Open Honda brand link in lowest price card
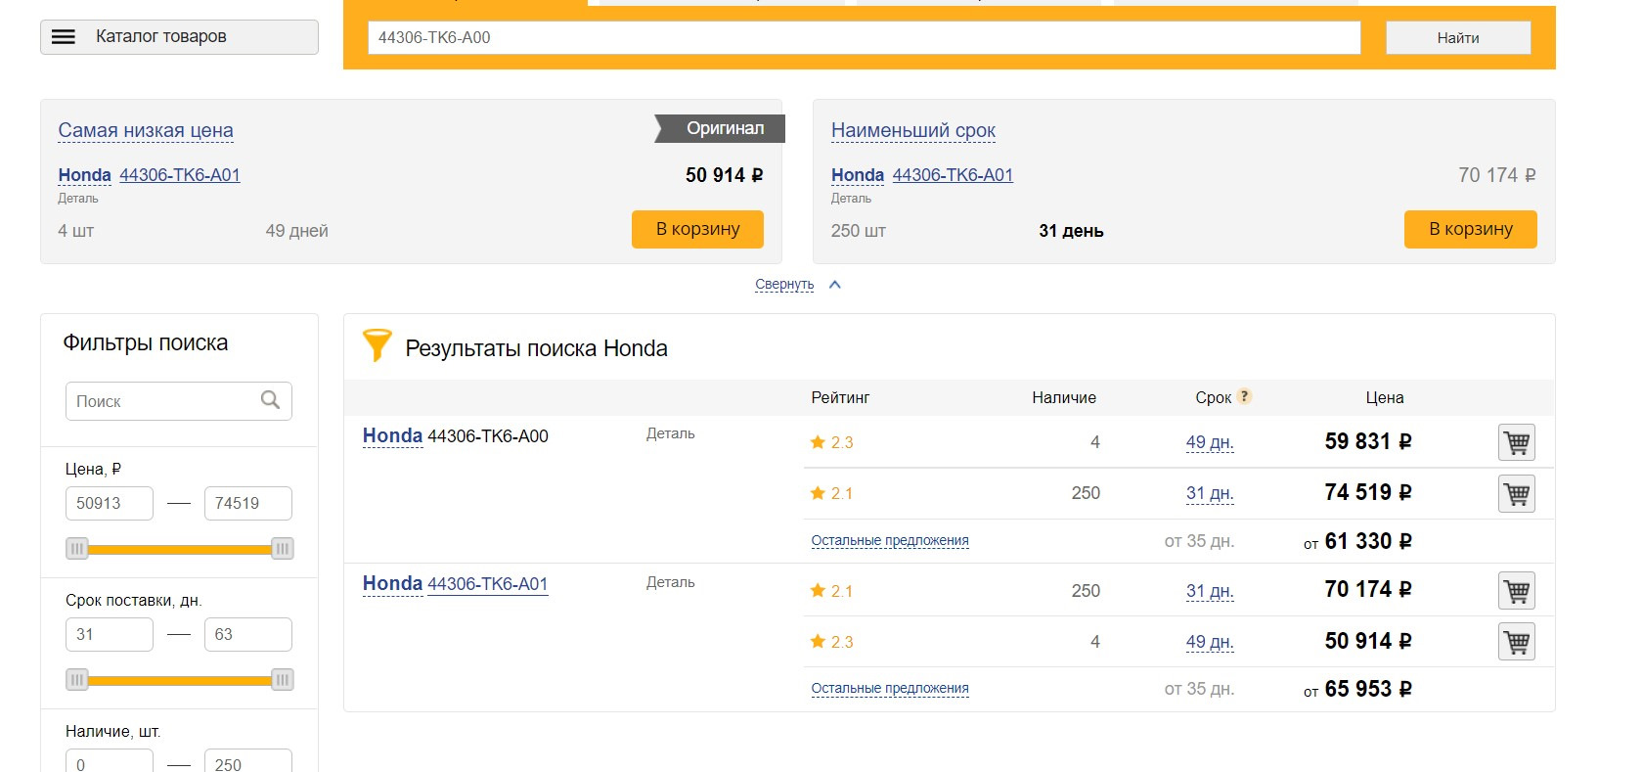The height and width of the screenshot is (772, 1643). point(84,175)
